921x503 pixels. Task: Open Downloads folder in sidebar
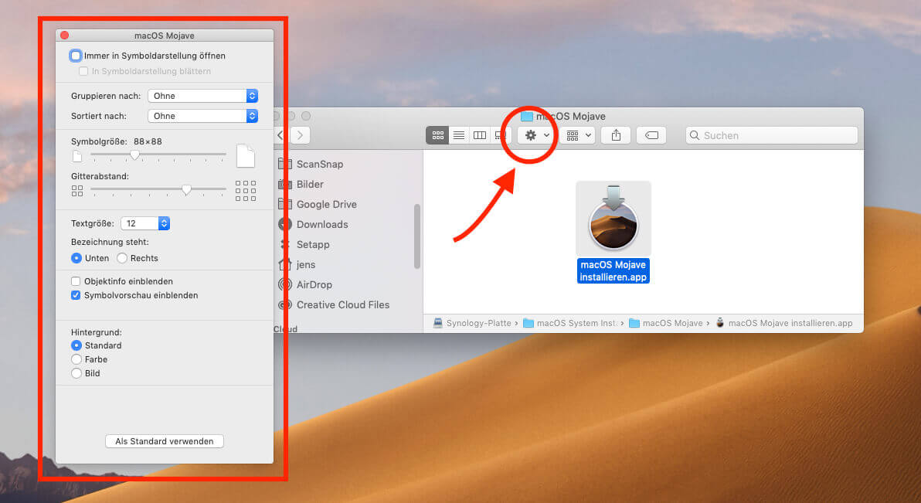tap(321, 224)
